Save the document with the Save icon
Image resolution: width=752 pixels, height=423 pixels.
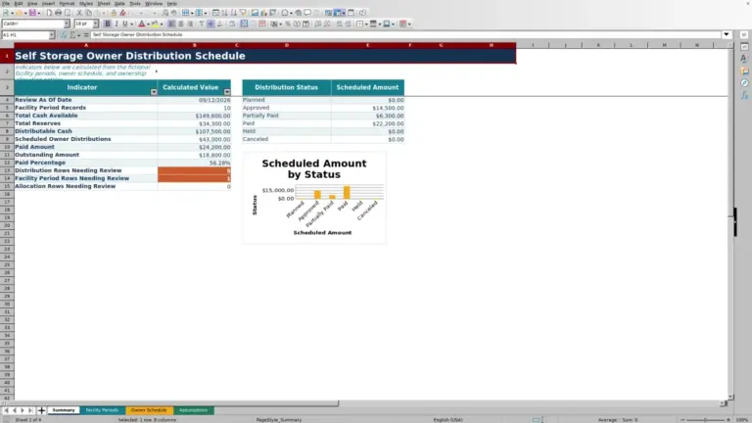click(32, 13)
